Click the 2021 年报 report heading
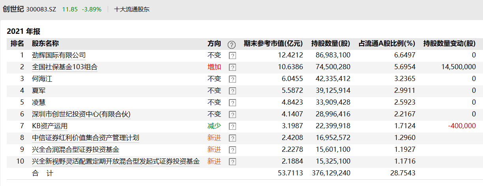Screen dimensions: 483x186 click(x=24, y=31)
